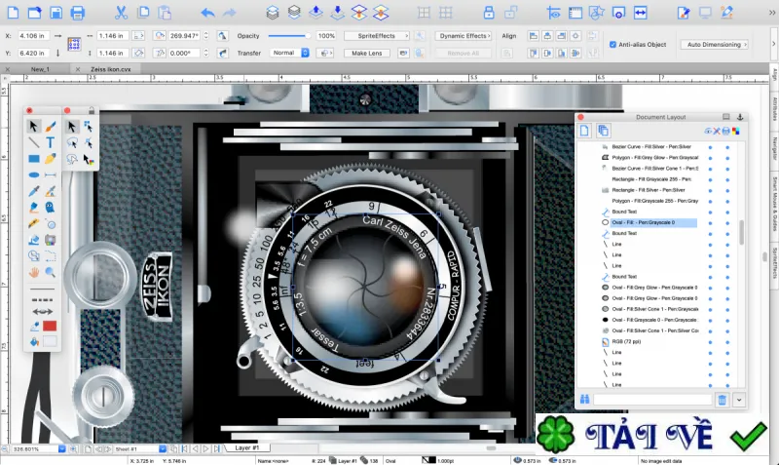Select the Line tool in toolbox

coord(33,142)
